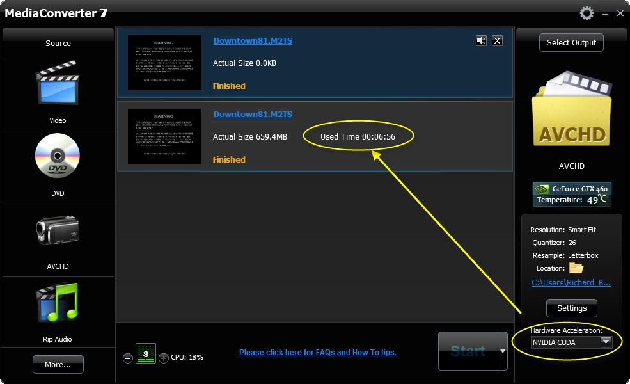The image size is (630, 384).
Task: Click the 'Actual Size 0.0KB' text
Action: click(244, 63)
